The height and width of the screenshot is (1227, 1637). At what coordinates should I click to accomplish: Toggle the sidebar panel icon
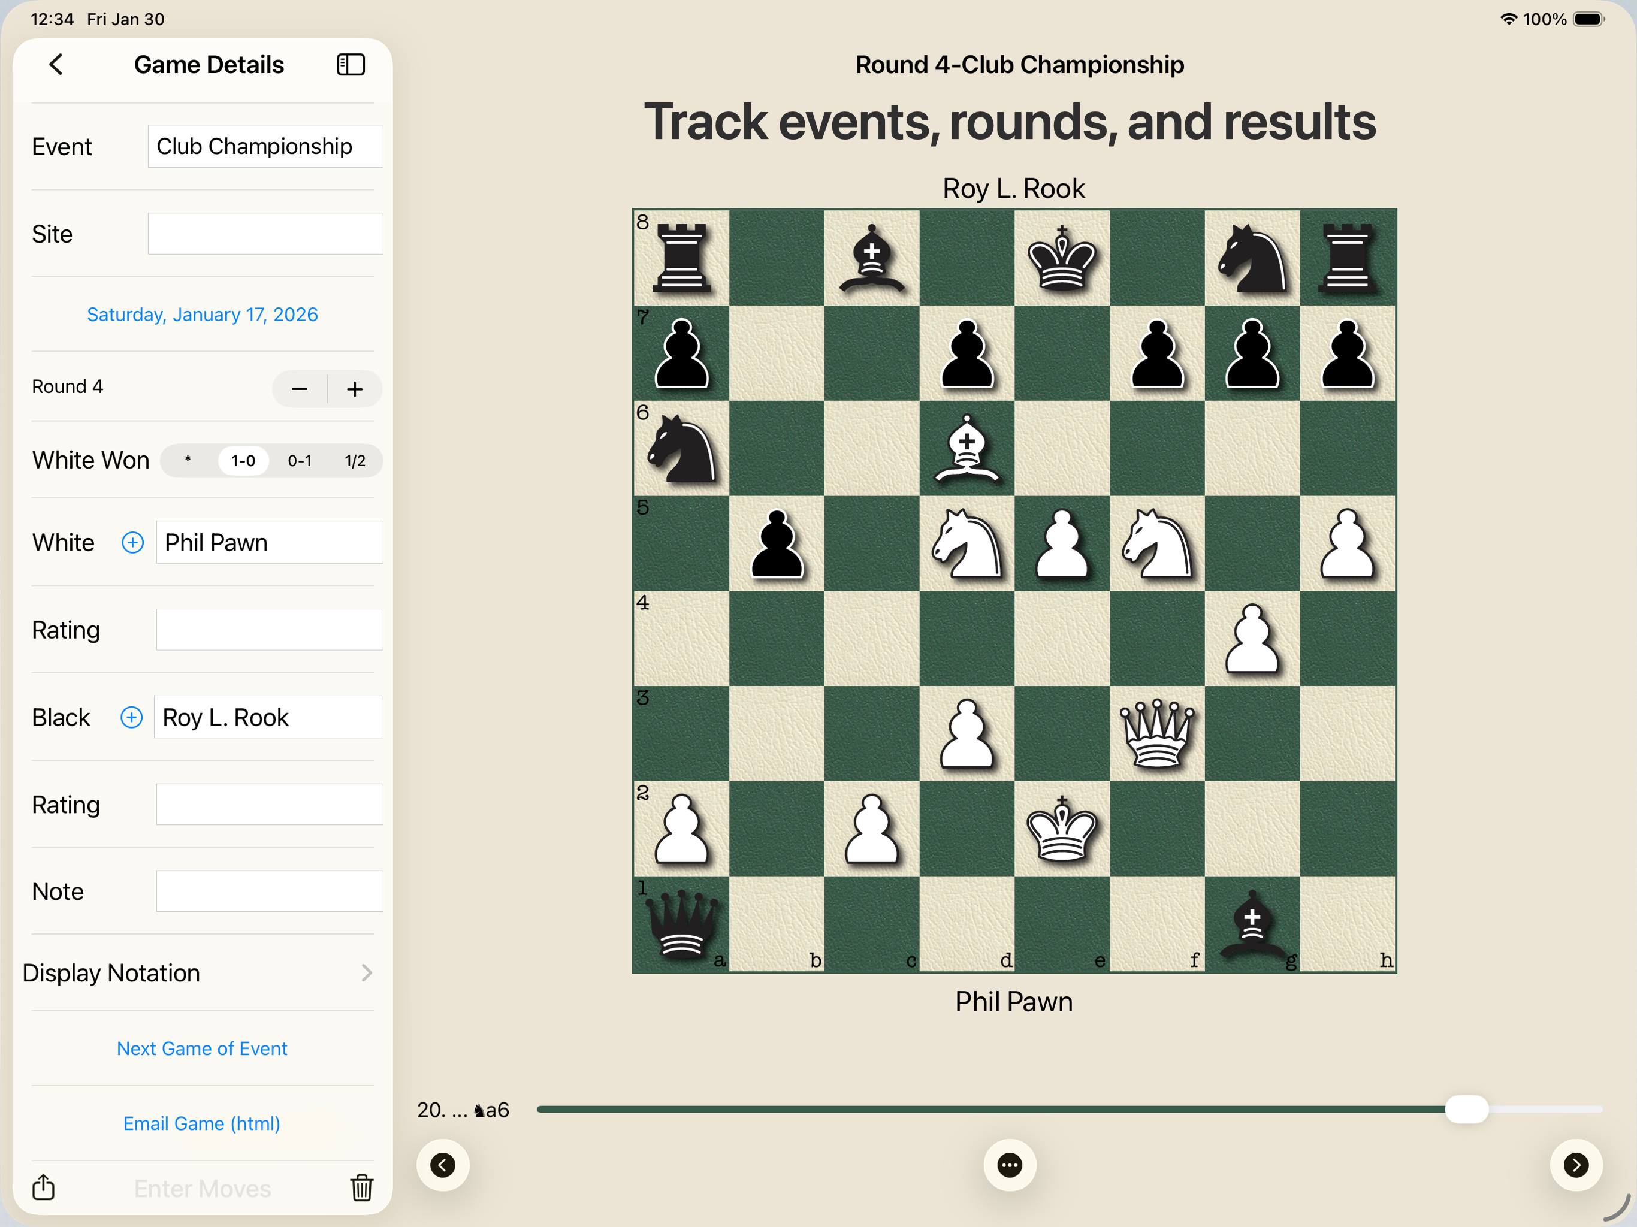coord(351,64)
